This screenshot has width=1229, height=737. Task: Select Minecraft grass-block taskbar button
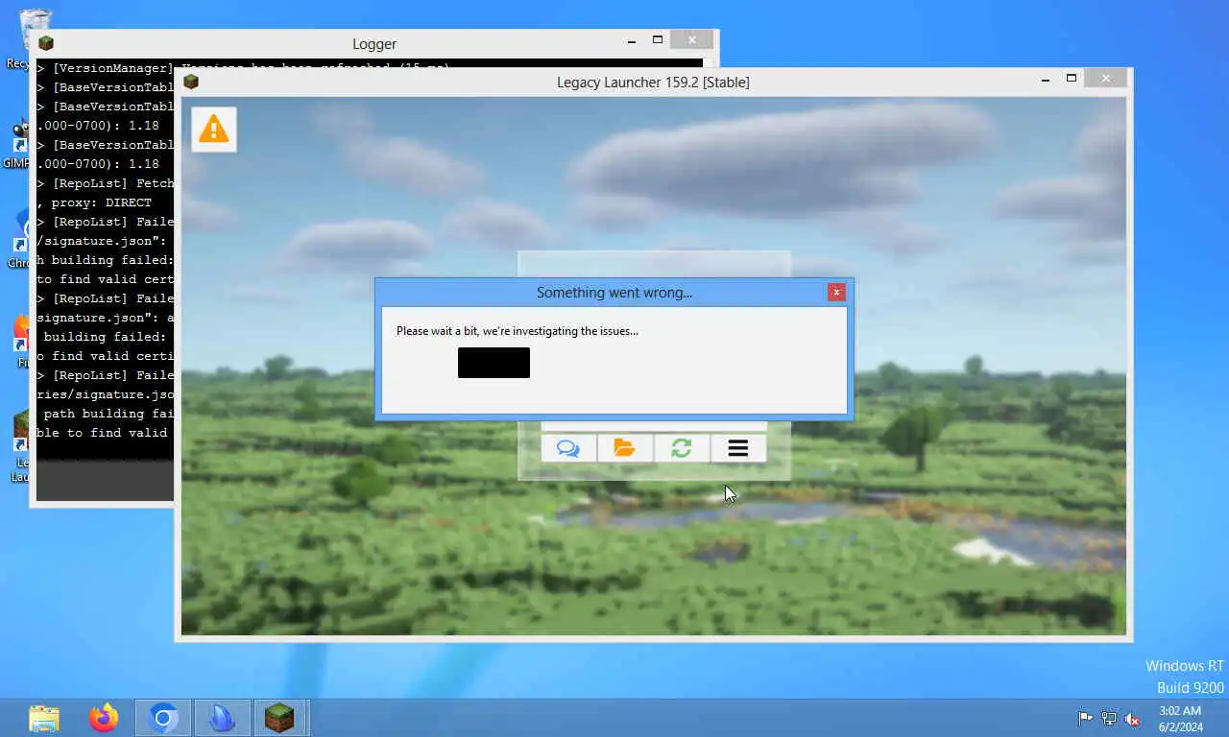[x=280, y=718]
